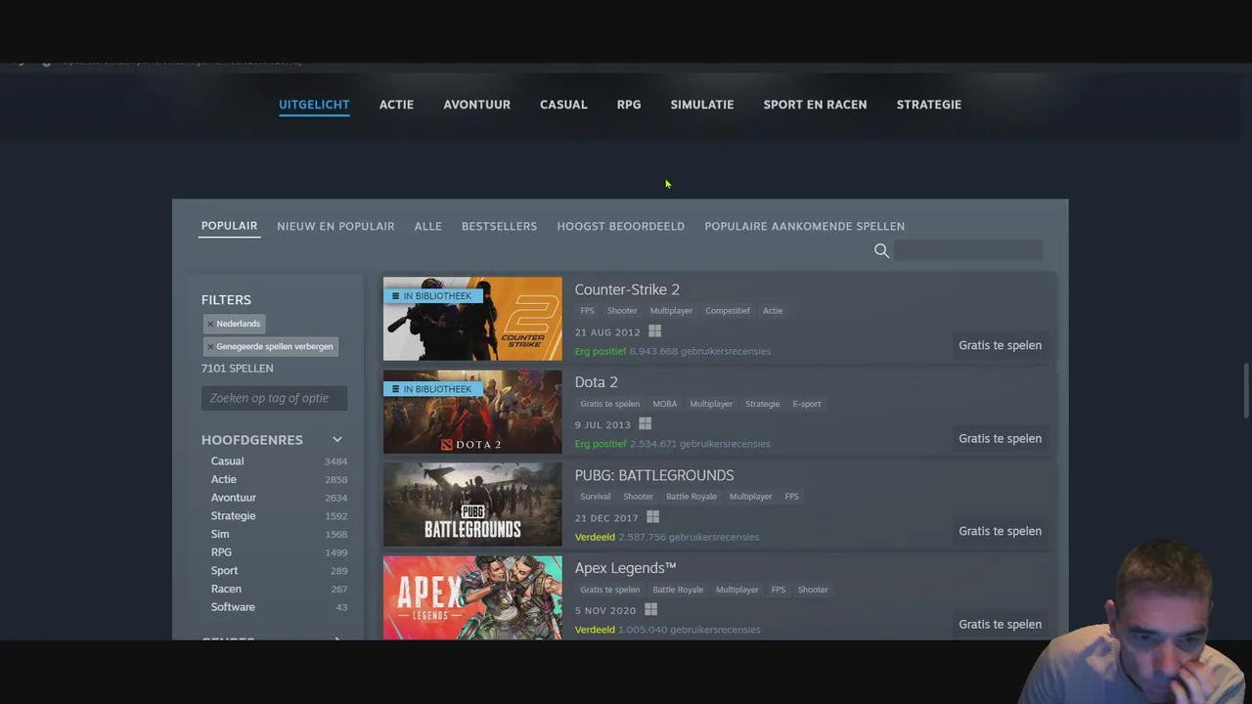Image resolution: width=1252 pixels, height=704 pixels.
Task: Click Battle Royale tag on PUBG row
Action: 692,497
